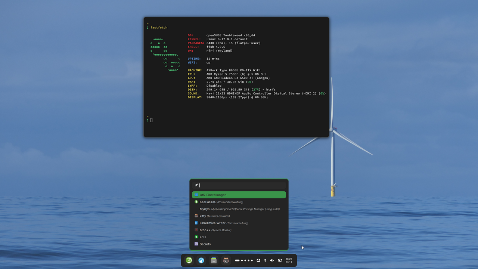Launch the highlighted Qt5-Einstellungen entry
The width and height of the screenshot is (478, 269).
pos(239,195)
